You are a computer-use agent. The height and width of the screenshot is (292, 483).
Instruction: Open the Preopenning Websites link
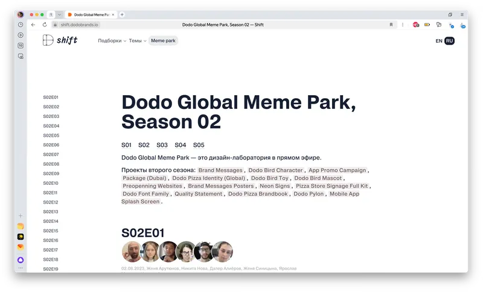pyautogui.click(x=152, y=186)
